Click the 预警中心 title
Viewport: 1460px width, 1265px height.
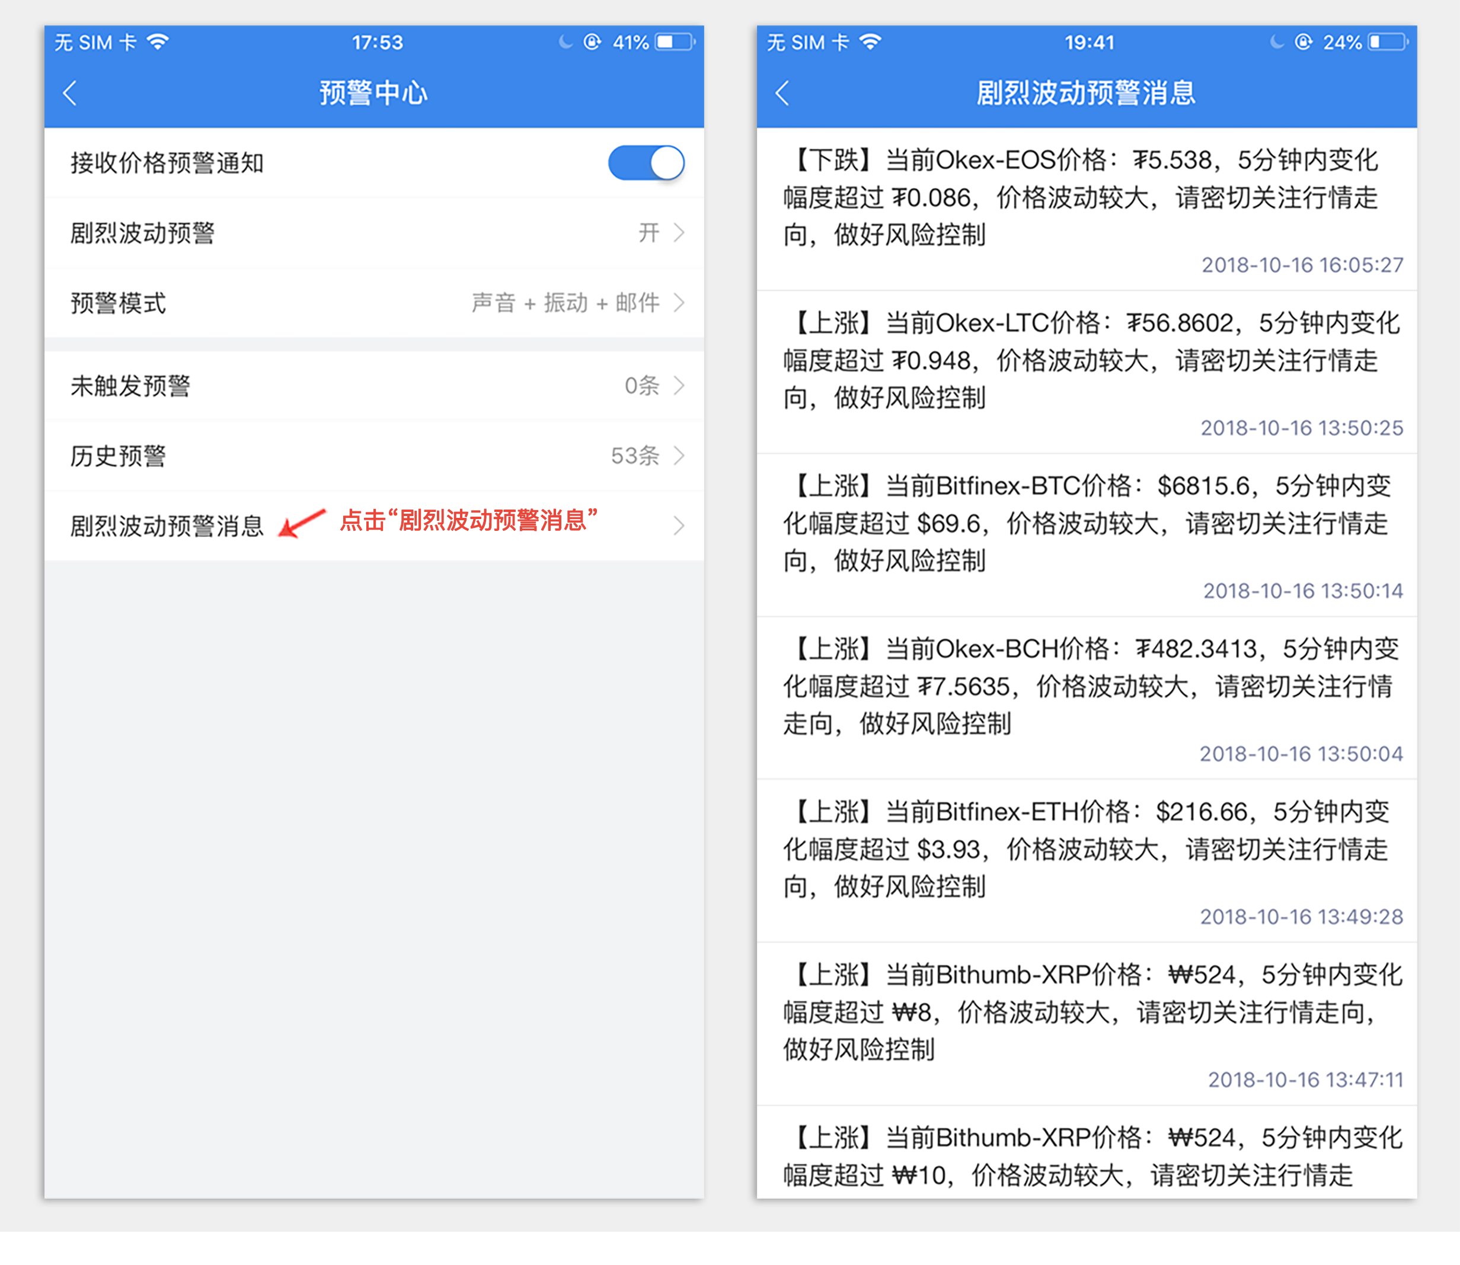click(373, 93)
